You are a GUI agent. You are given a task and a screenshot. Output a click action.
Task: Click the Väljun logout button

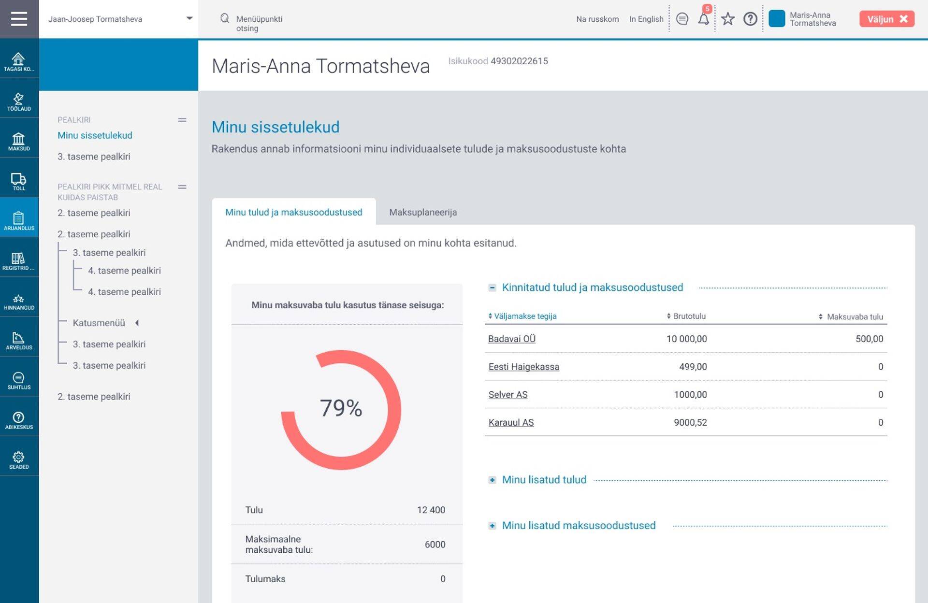tap(886, 19)
